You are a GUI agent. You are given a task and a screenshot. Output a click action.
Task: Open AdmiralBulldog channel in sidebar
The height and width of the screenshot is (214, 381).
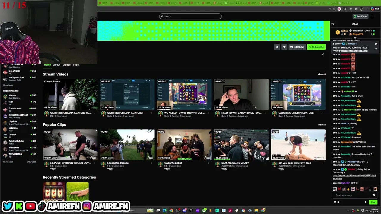[20, 143]
